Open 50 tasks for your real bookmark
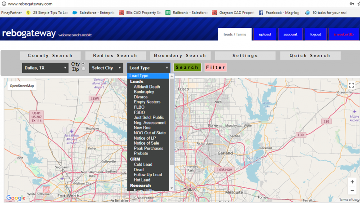This screenshot has width=360, height=203. [x=326, y=13]
